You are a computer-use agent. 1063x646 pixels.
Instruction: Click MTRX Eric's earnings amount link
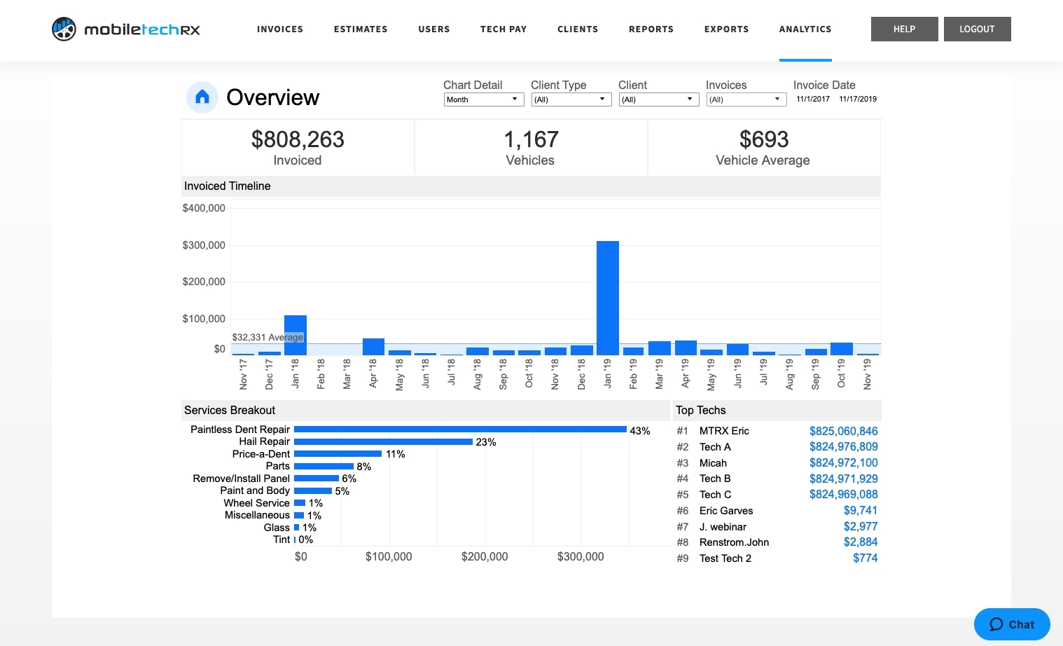point(843,431)
